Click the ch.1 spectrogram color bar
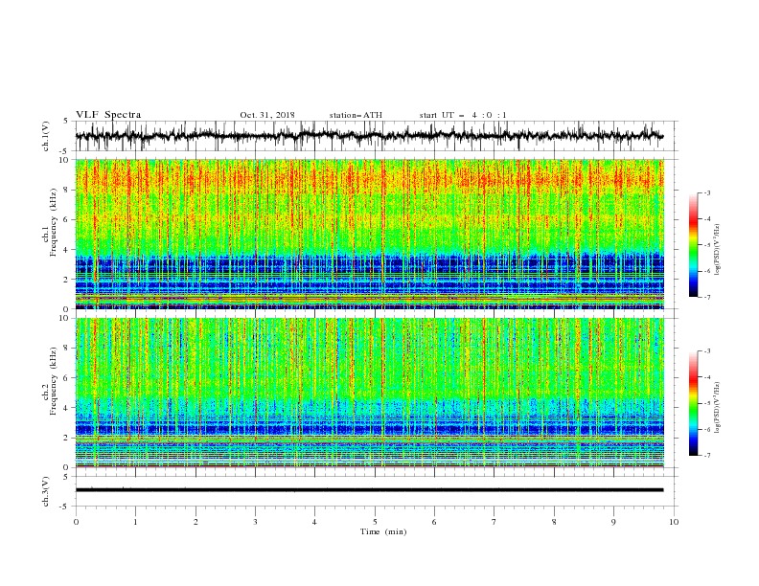Image resolution: width=759 pixels, height=586 pixels. (693, 245)
